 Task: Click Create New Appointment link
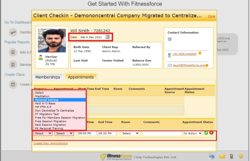[x=51, y=143]
